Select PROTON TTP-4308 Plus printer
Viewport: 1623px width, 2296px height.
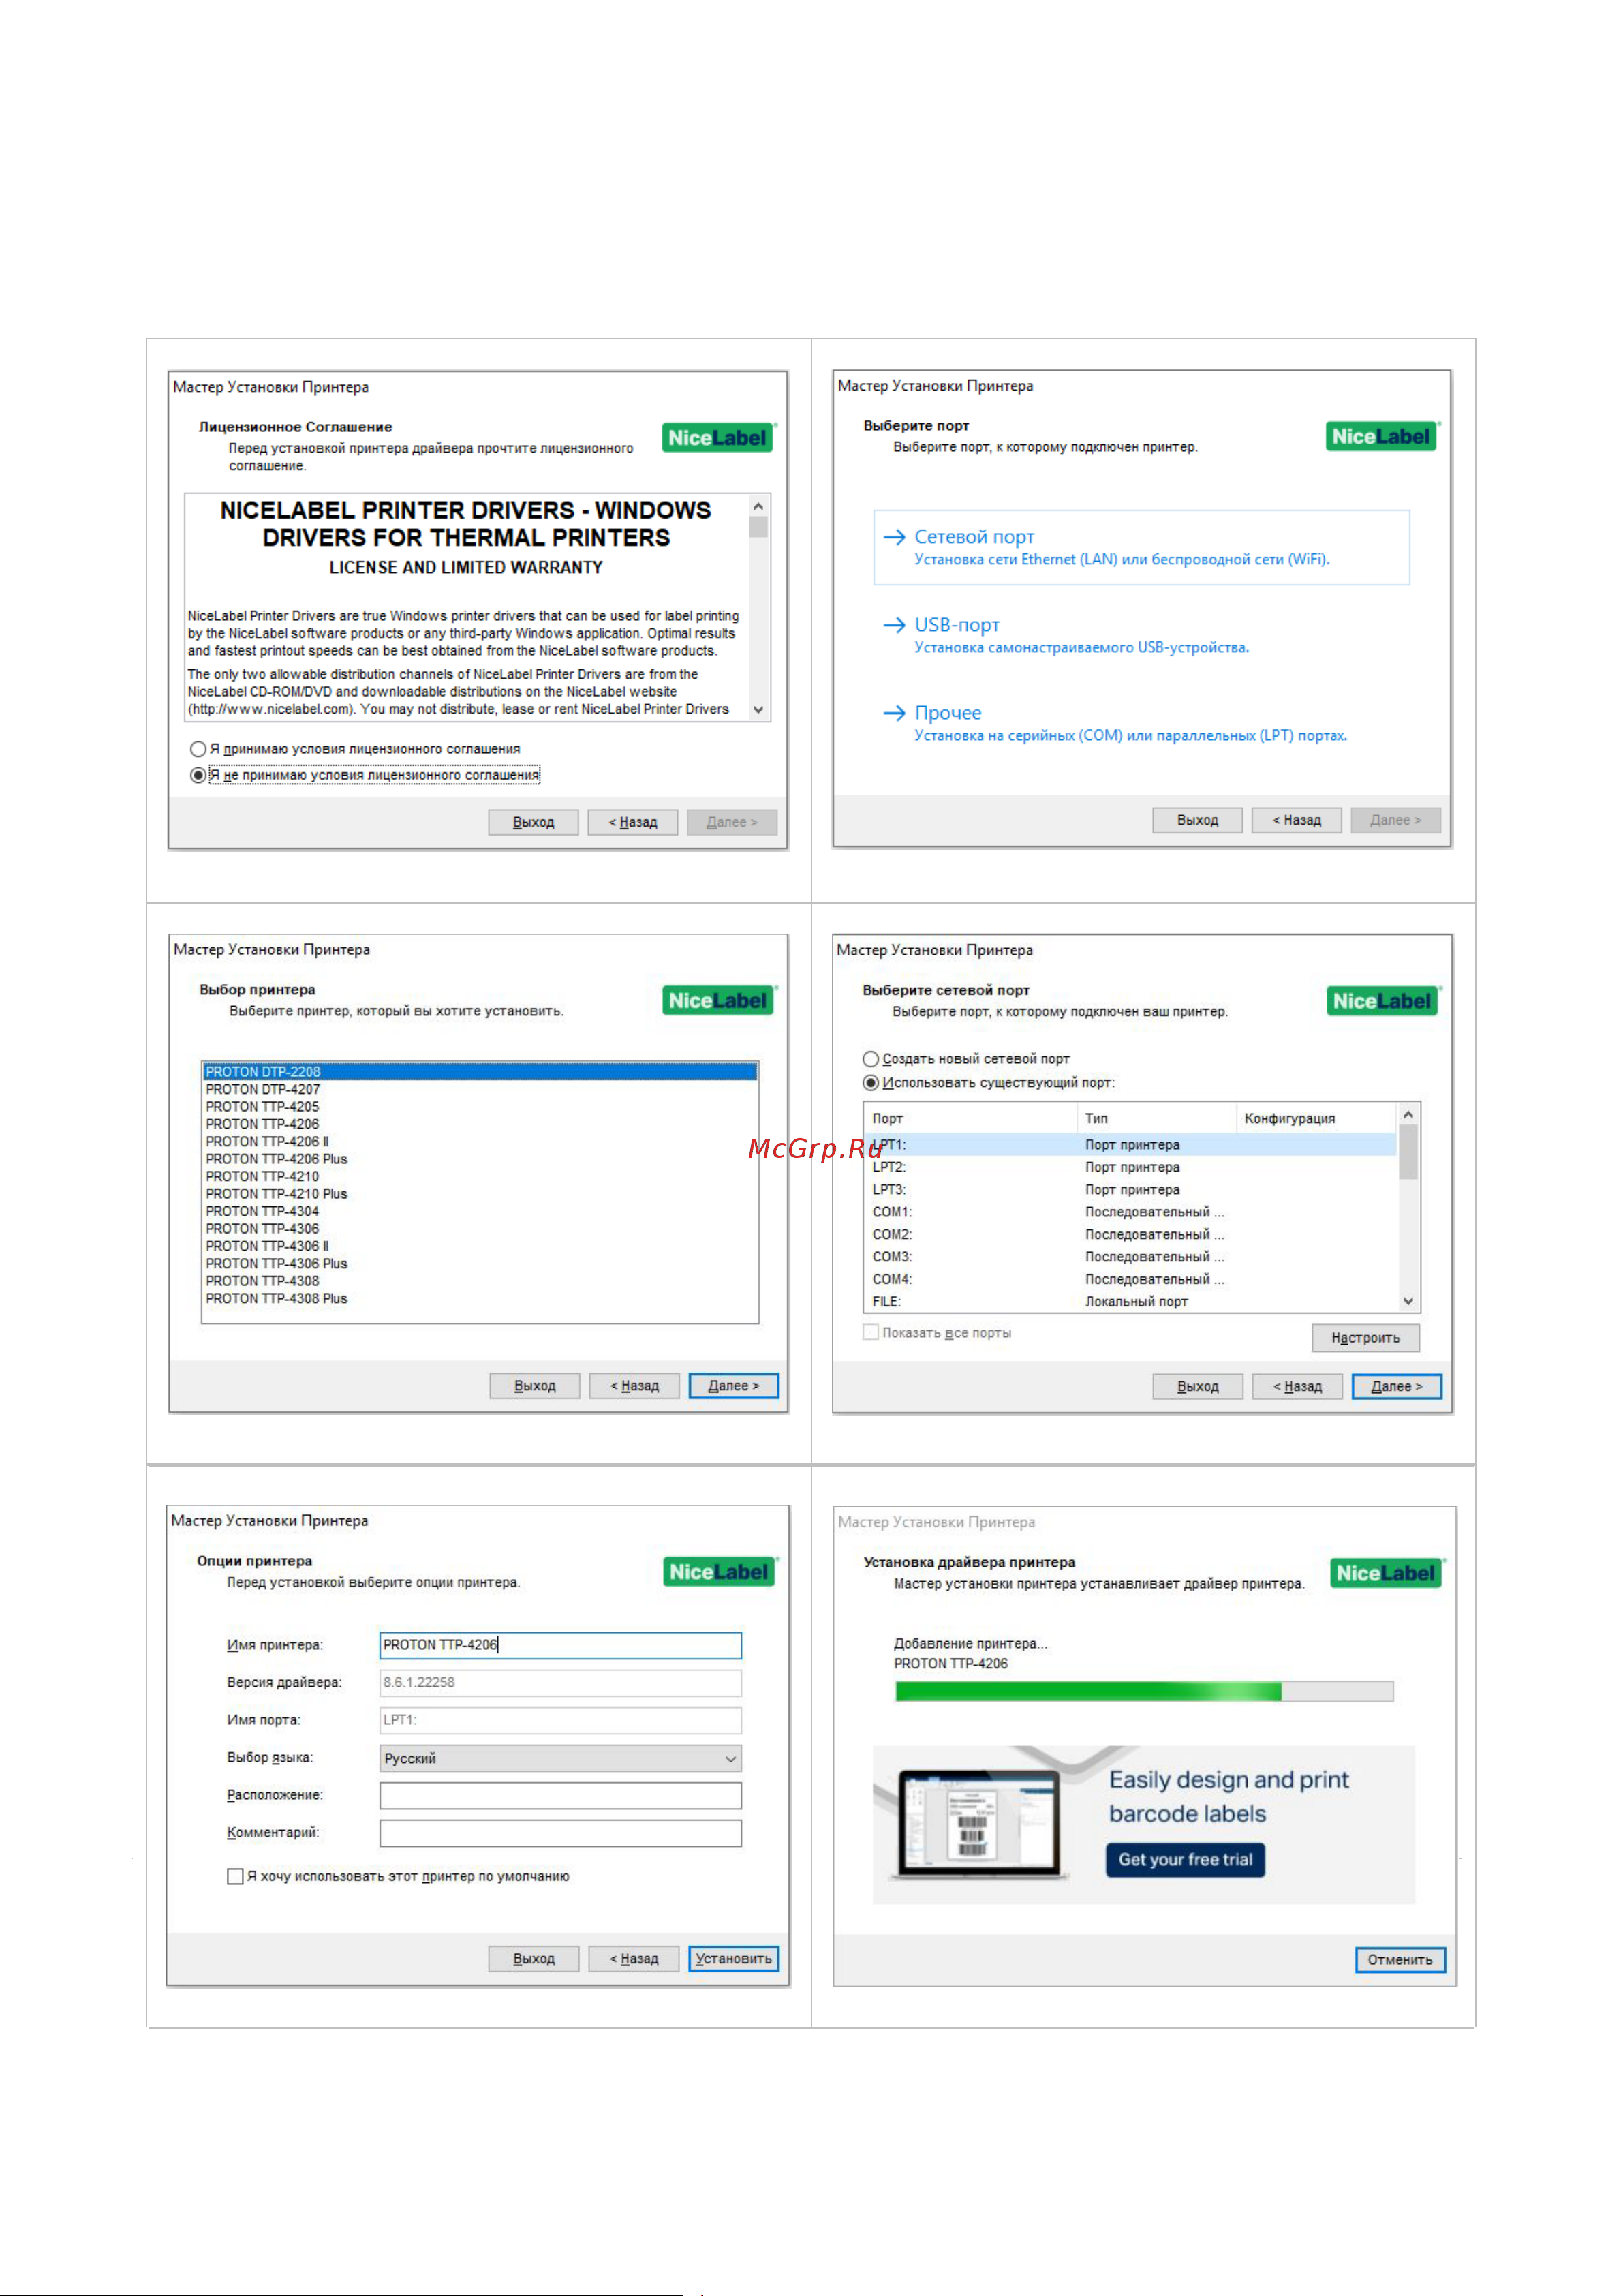point(480,1299)
